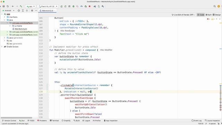Open the App Inspection tool window

pos(111,120)
